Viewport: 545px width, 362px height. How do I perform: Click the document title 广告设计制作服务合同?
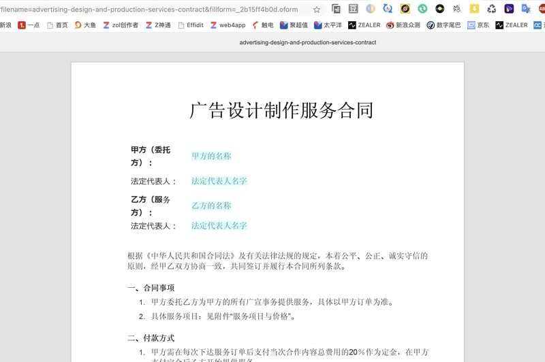pos(281,110)
